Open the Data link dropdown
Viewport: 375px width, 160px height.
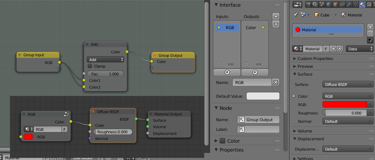coord(360,49)
